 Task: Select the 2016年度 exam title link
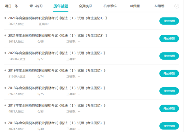point(57,123)
